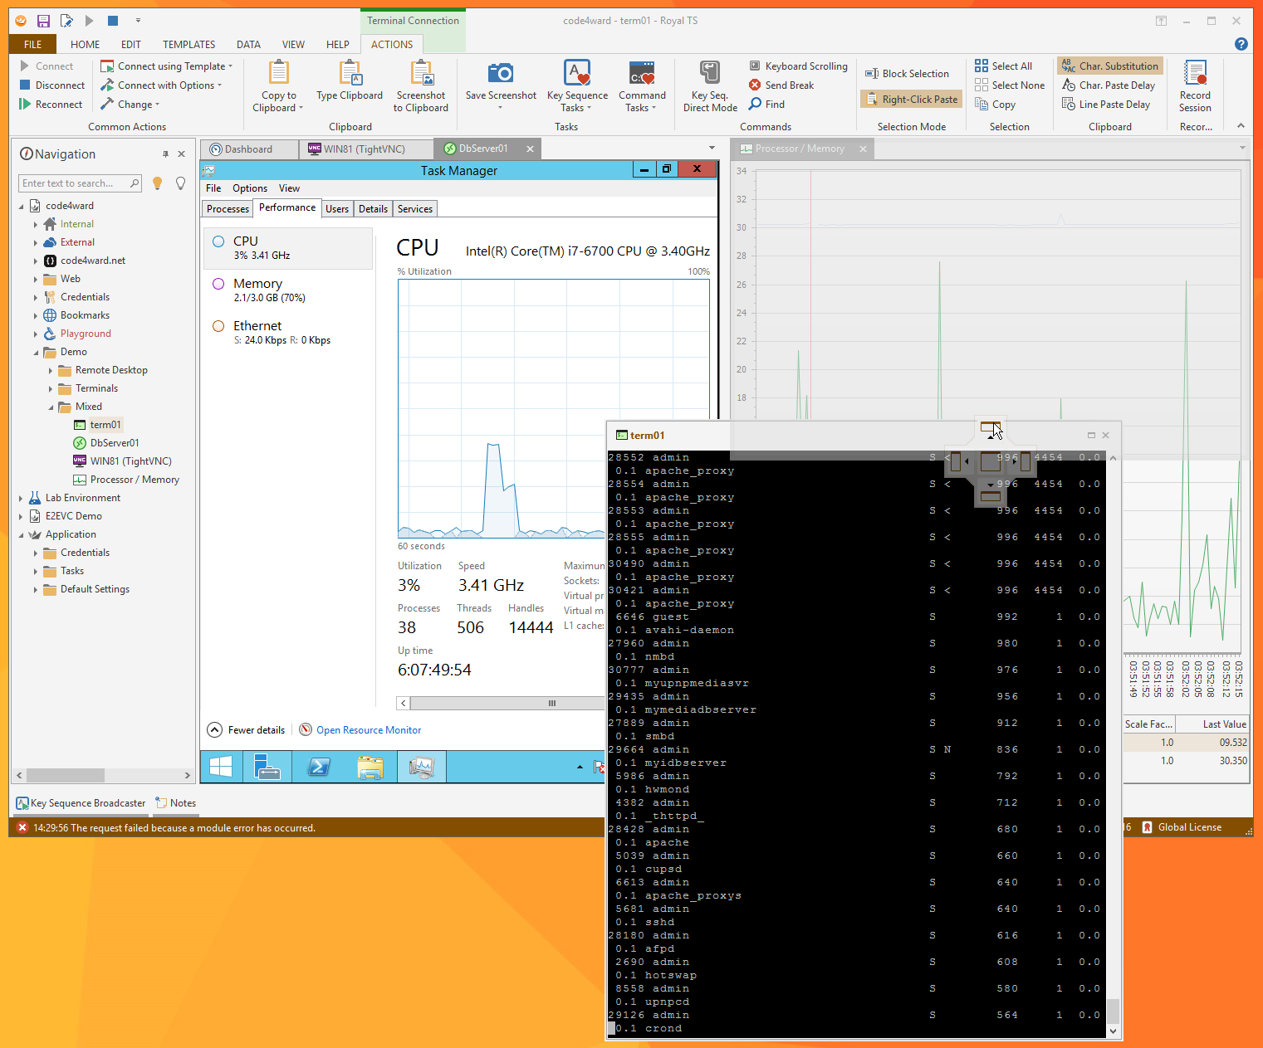Enable Block Selection mode
This screenshot has width=1263, height=1048.
coord(907,74)
